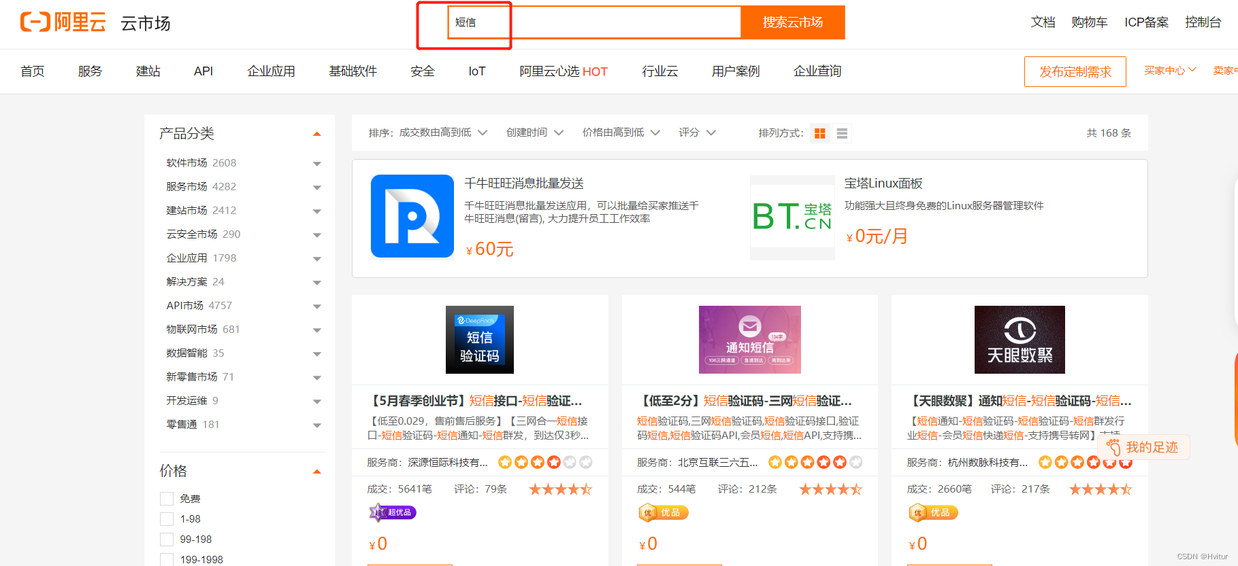This screenshot has width=1238, height=566.
Task: Open the 服务 nav item
Action: 90,71
